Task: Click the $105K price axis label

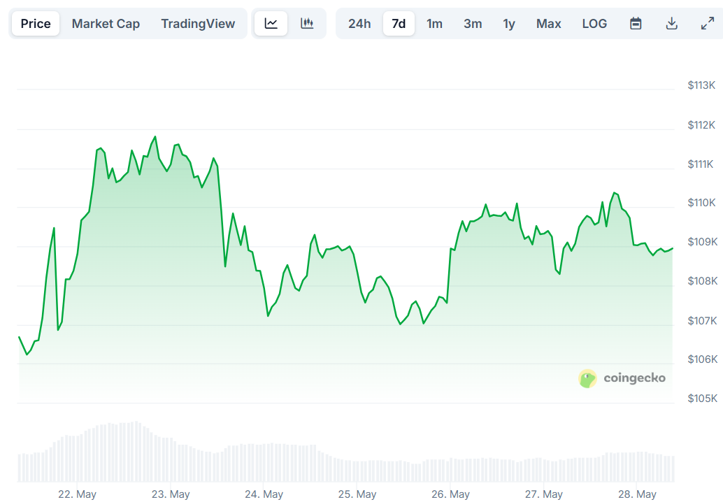Action: (x=702, y=399)
